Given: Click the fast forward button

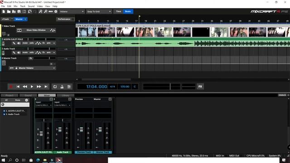Looking at the screenshot, I should [x=39, y=86].
